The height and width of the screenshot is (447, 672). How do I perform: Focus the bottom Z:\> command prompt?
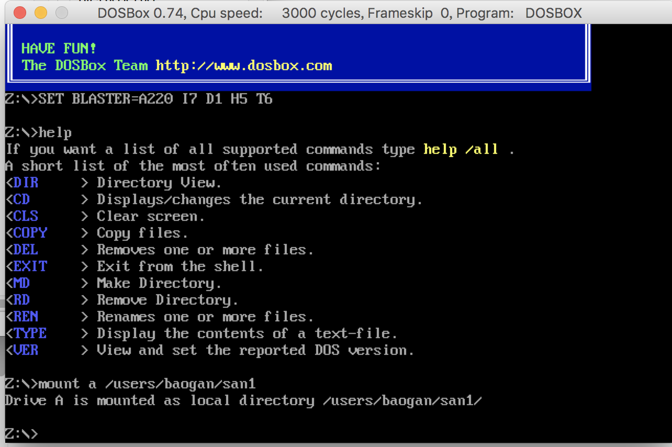pos(21,434)
